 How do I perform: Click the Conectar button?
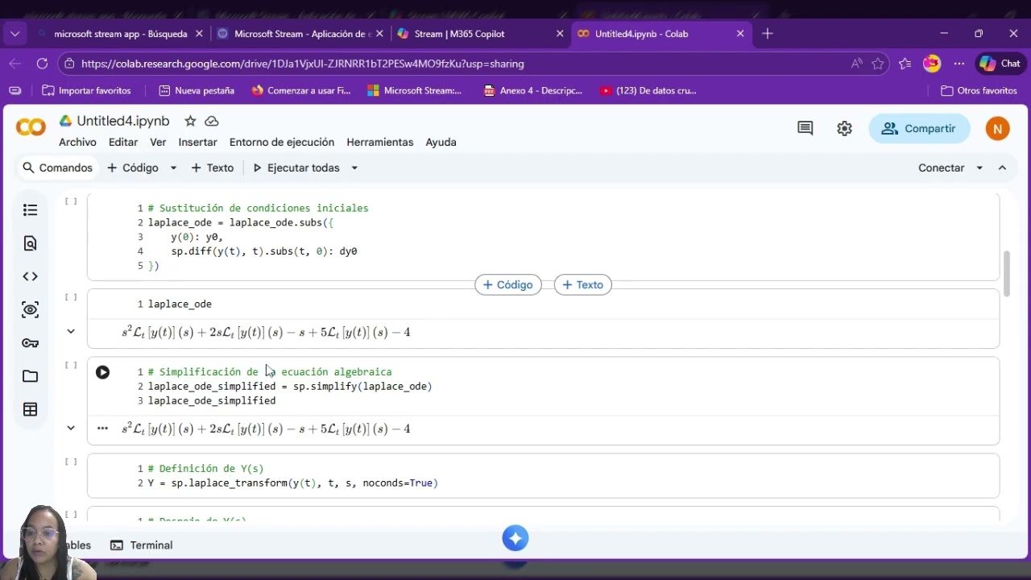pos(941,168)
